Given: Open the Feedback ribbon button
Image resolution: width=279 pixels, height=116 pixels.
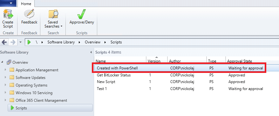Looking at the screenshot, I should pos(29,17).
